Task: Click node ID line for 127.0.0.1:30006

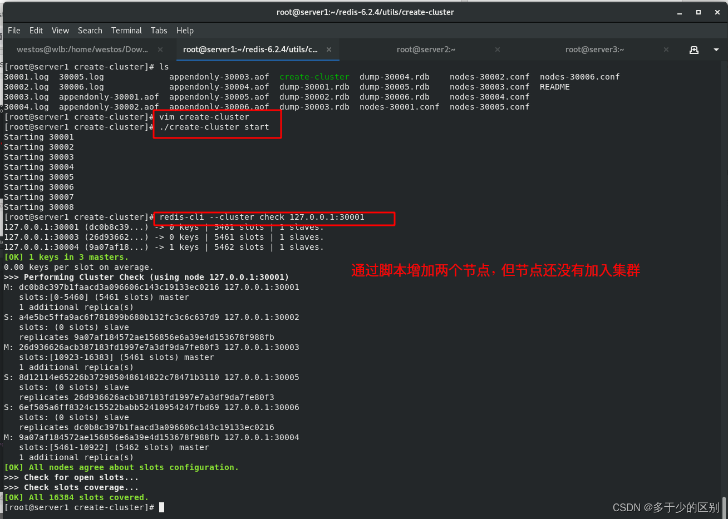Action: [x=151, y=407]
